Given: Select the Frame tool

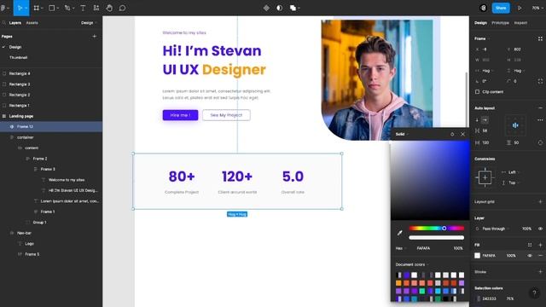Looking at the screenshot, I should tap(36, 8).
